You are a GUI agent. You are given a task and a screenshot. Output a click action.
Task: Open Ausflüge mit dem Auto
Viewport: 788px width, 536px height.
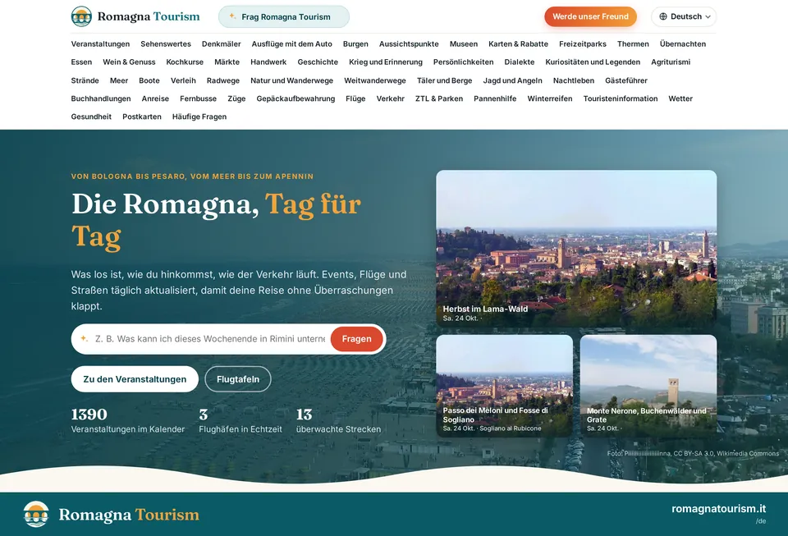click(x=292, y=44)
